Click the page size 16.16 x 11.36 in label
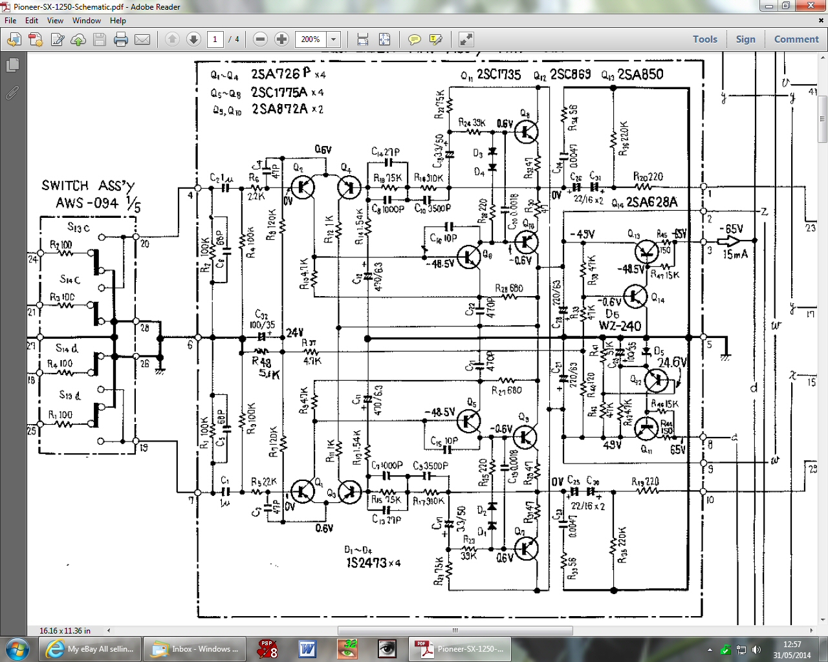The height and width of the screenshot is (662, 828). click(65, 630)
